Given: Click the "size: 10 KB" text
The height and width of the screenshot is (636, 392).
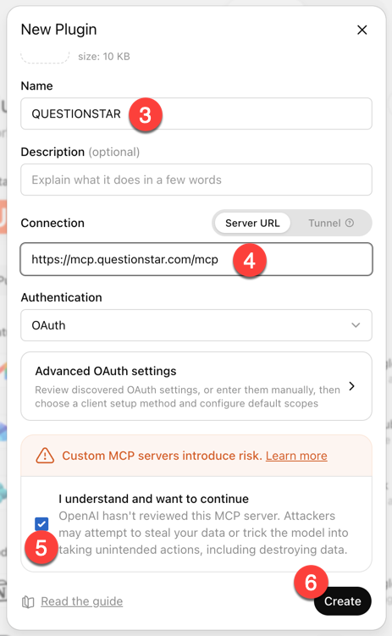Looking at the screenshot, I should point(104,57).
